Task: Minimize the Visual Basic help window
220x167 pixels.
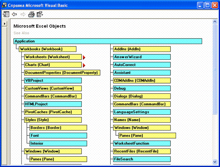Action: click(x=200, y=5)
